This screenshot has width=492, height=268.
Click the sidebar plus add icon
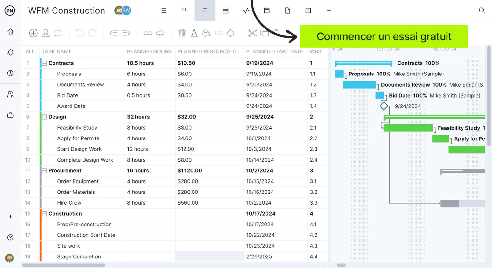pyautogui.click(x=10, y=217)
